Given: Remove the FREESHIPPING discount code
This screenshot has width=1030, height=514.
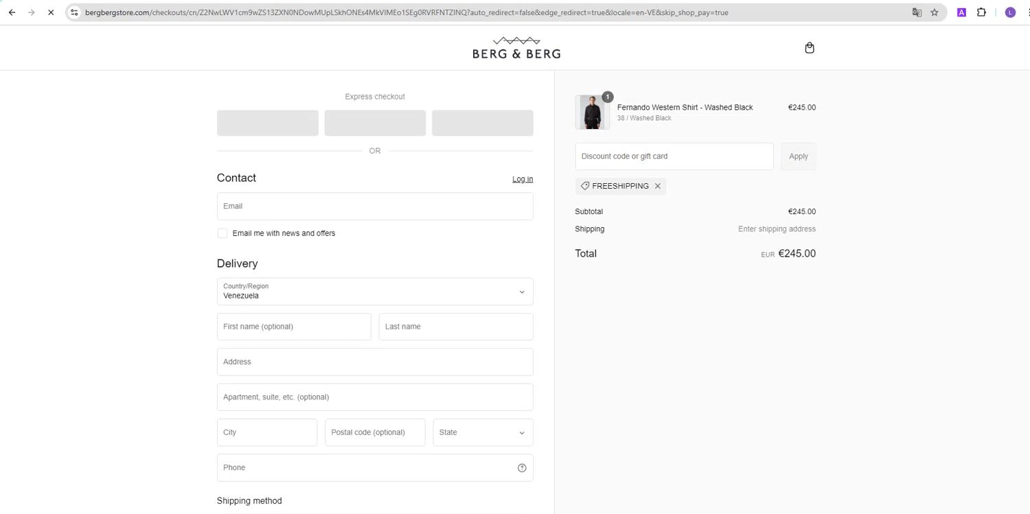Looking at the screenshot, I should [658, 186].
